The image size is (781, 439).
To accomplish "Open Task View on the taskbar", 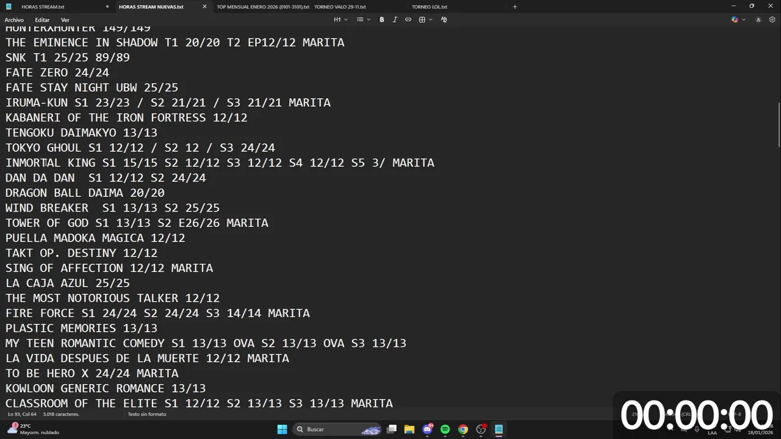I will click(392, 429).
